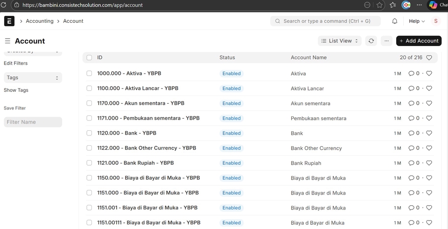Open 1171.000 - Pembukaan sementara - YBPB
The width and height of the screenshot is (448, 229).
(x=148, y=118)
